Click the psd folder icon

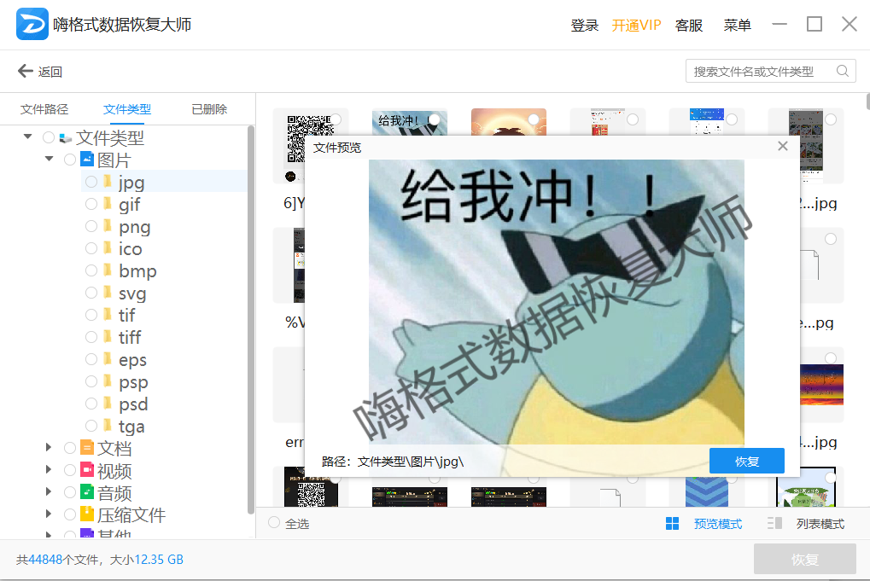(x=108, y=403)
